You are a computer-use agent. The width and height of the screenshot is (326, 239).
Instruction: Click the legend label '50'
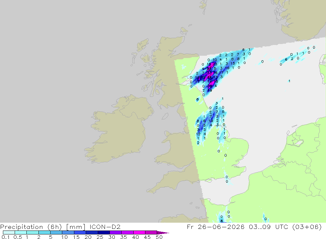pyautogui.click(x=159, y=237)
